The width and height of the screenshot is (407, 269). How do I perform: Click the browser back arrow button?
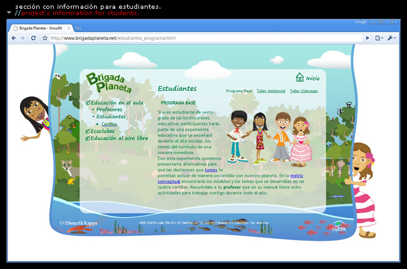[x=14, y=38]
